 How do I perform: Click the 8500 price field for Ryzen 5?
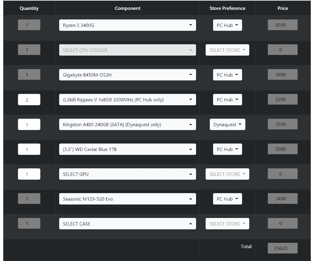282,25
